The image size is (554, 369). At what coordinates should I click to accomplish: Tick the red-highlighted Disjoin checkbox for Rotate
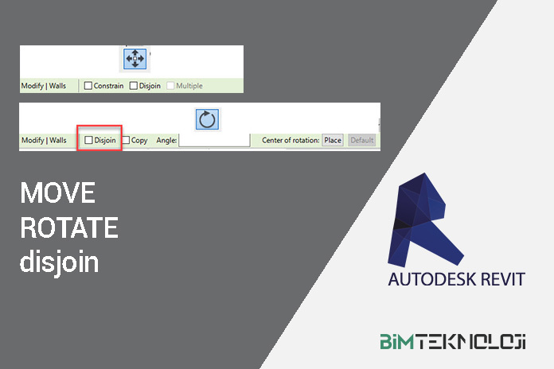click(x=88, y=140)
